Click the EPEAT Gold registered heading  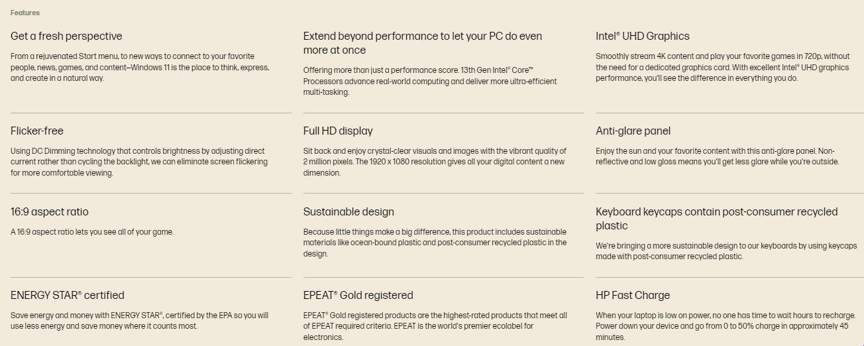(358, 296)
